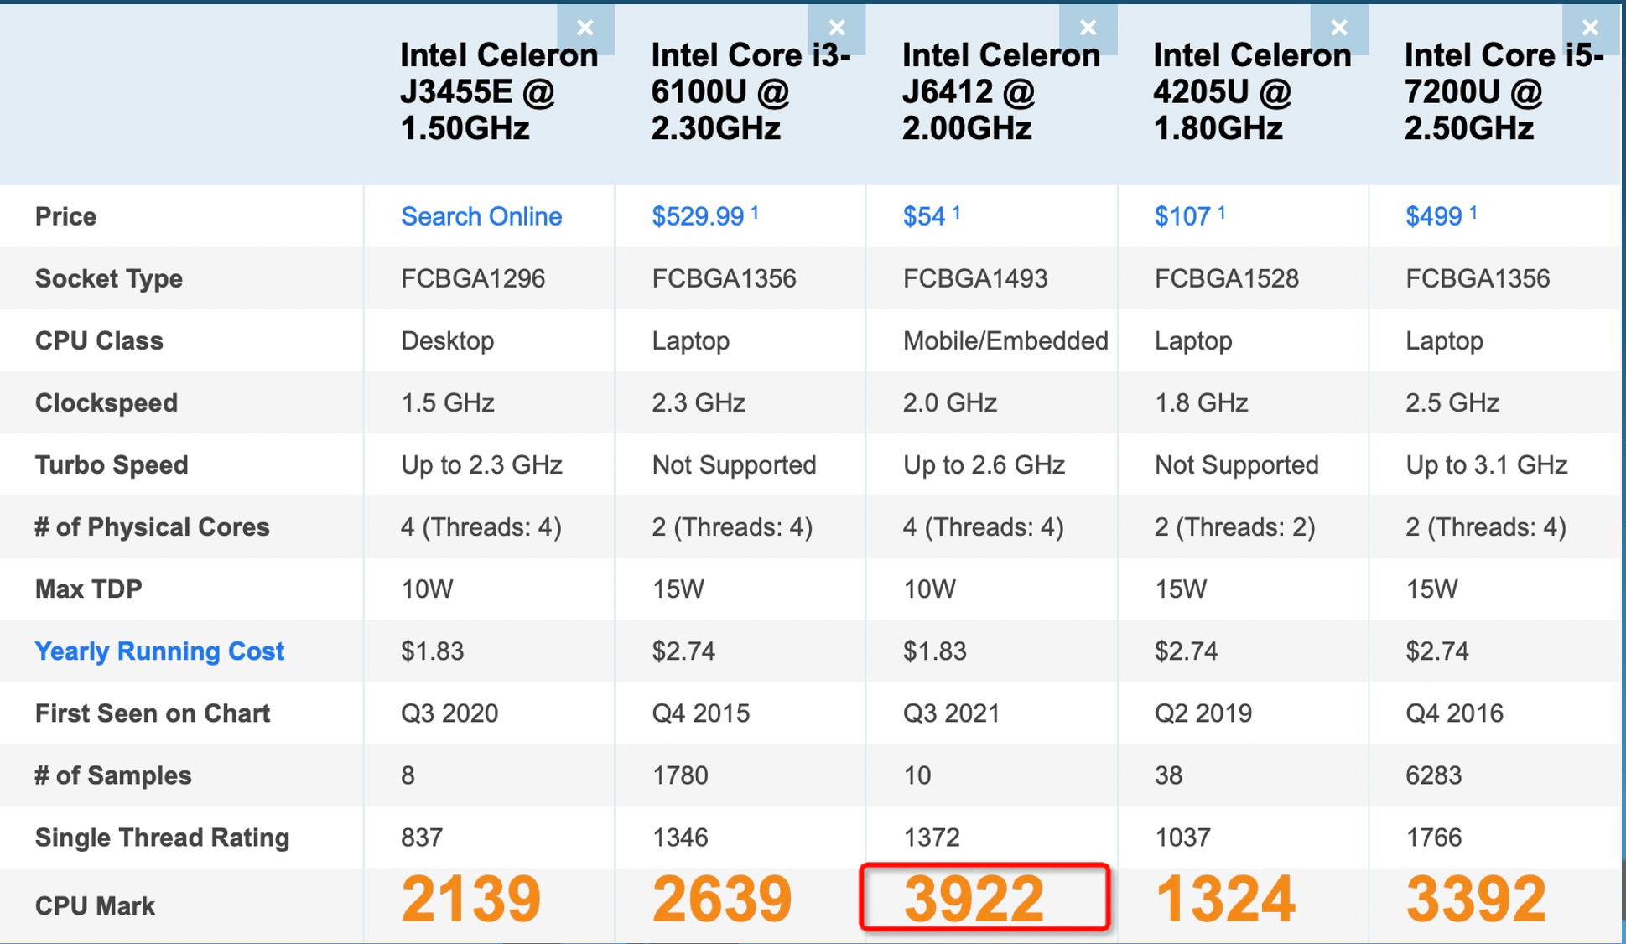Open the $499 price link
The width and height of the screenshot is (1626, 944).
tap(1434, 216)
